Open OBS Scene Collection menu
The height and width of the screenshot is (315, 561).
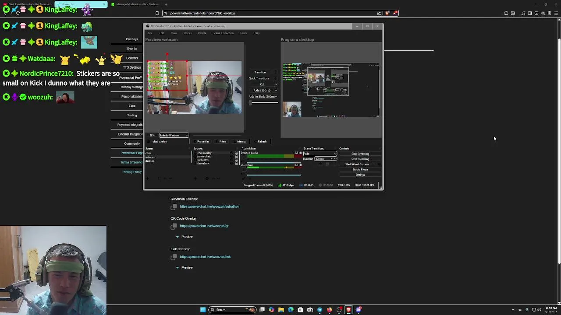pyautogui.click(x=223, y=33)
